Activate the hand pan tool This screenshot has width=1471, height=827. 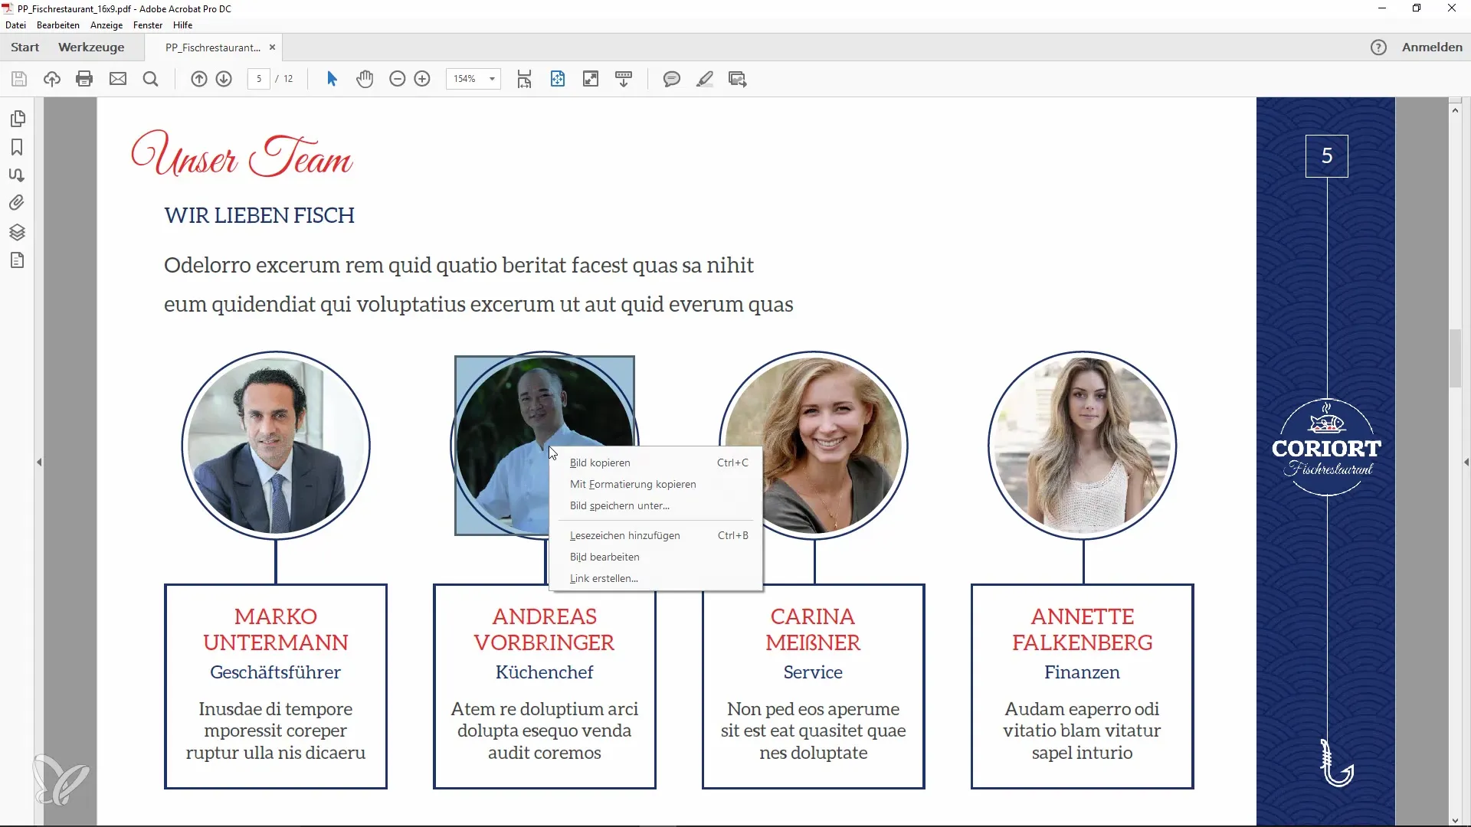coord(365,79)
